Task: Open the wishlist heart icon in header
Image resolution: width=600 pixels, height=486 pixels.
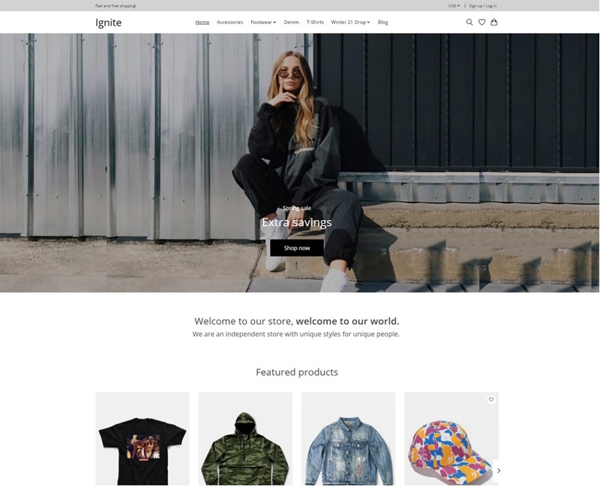Action: tap(482, 22)
